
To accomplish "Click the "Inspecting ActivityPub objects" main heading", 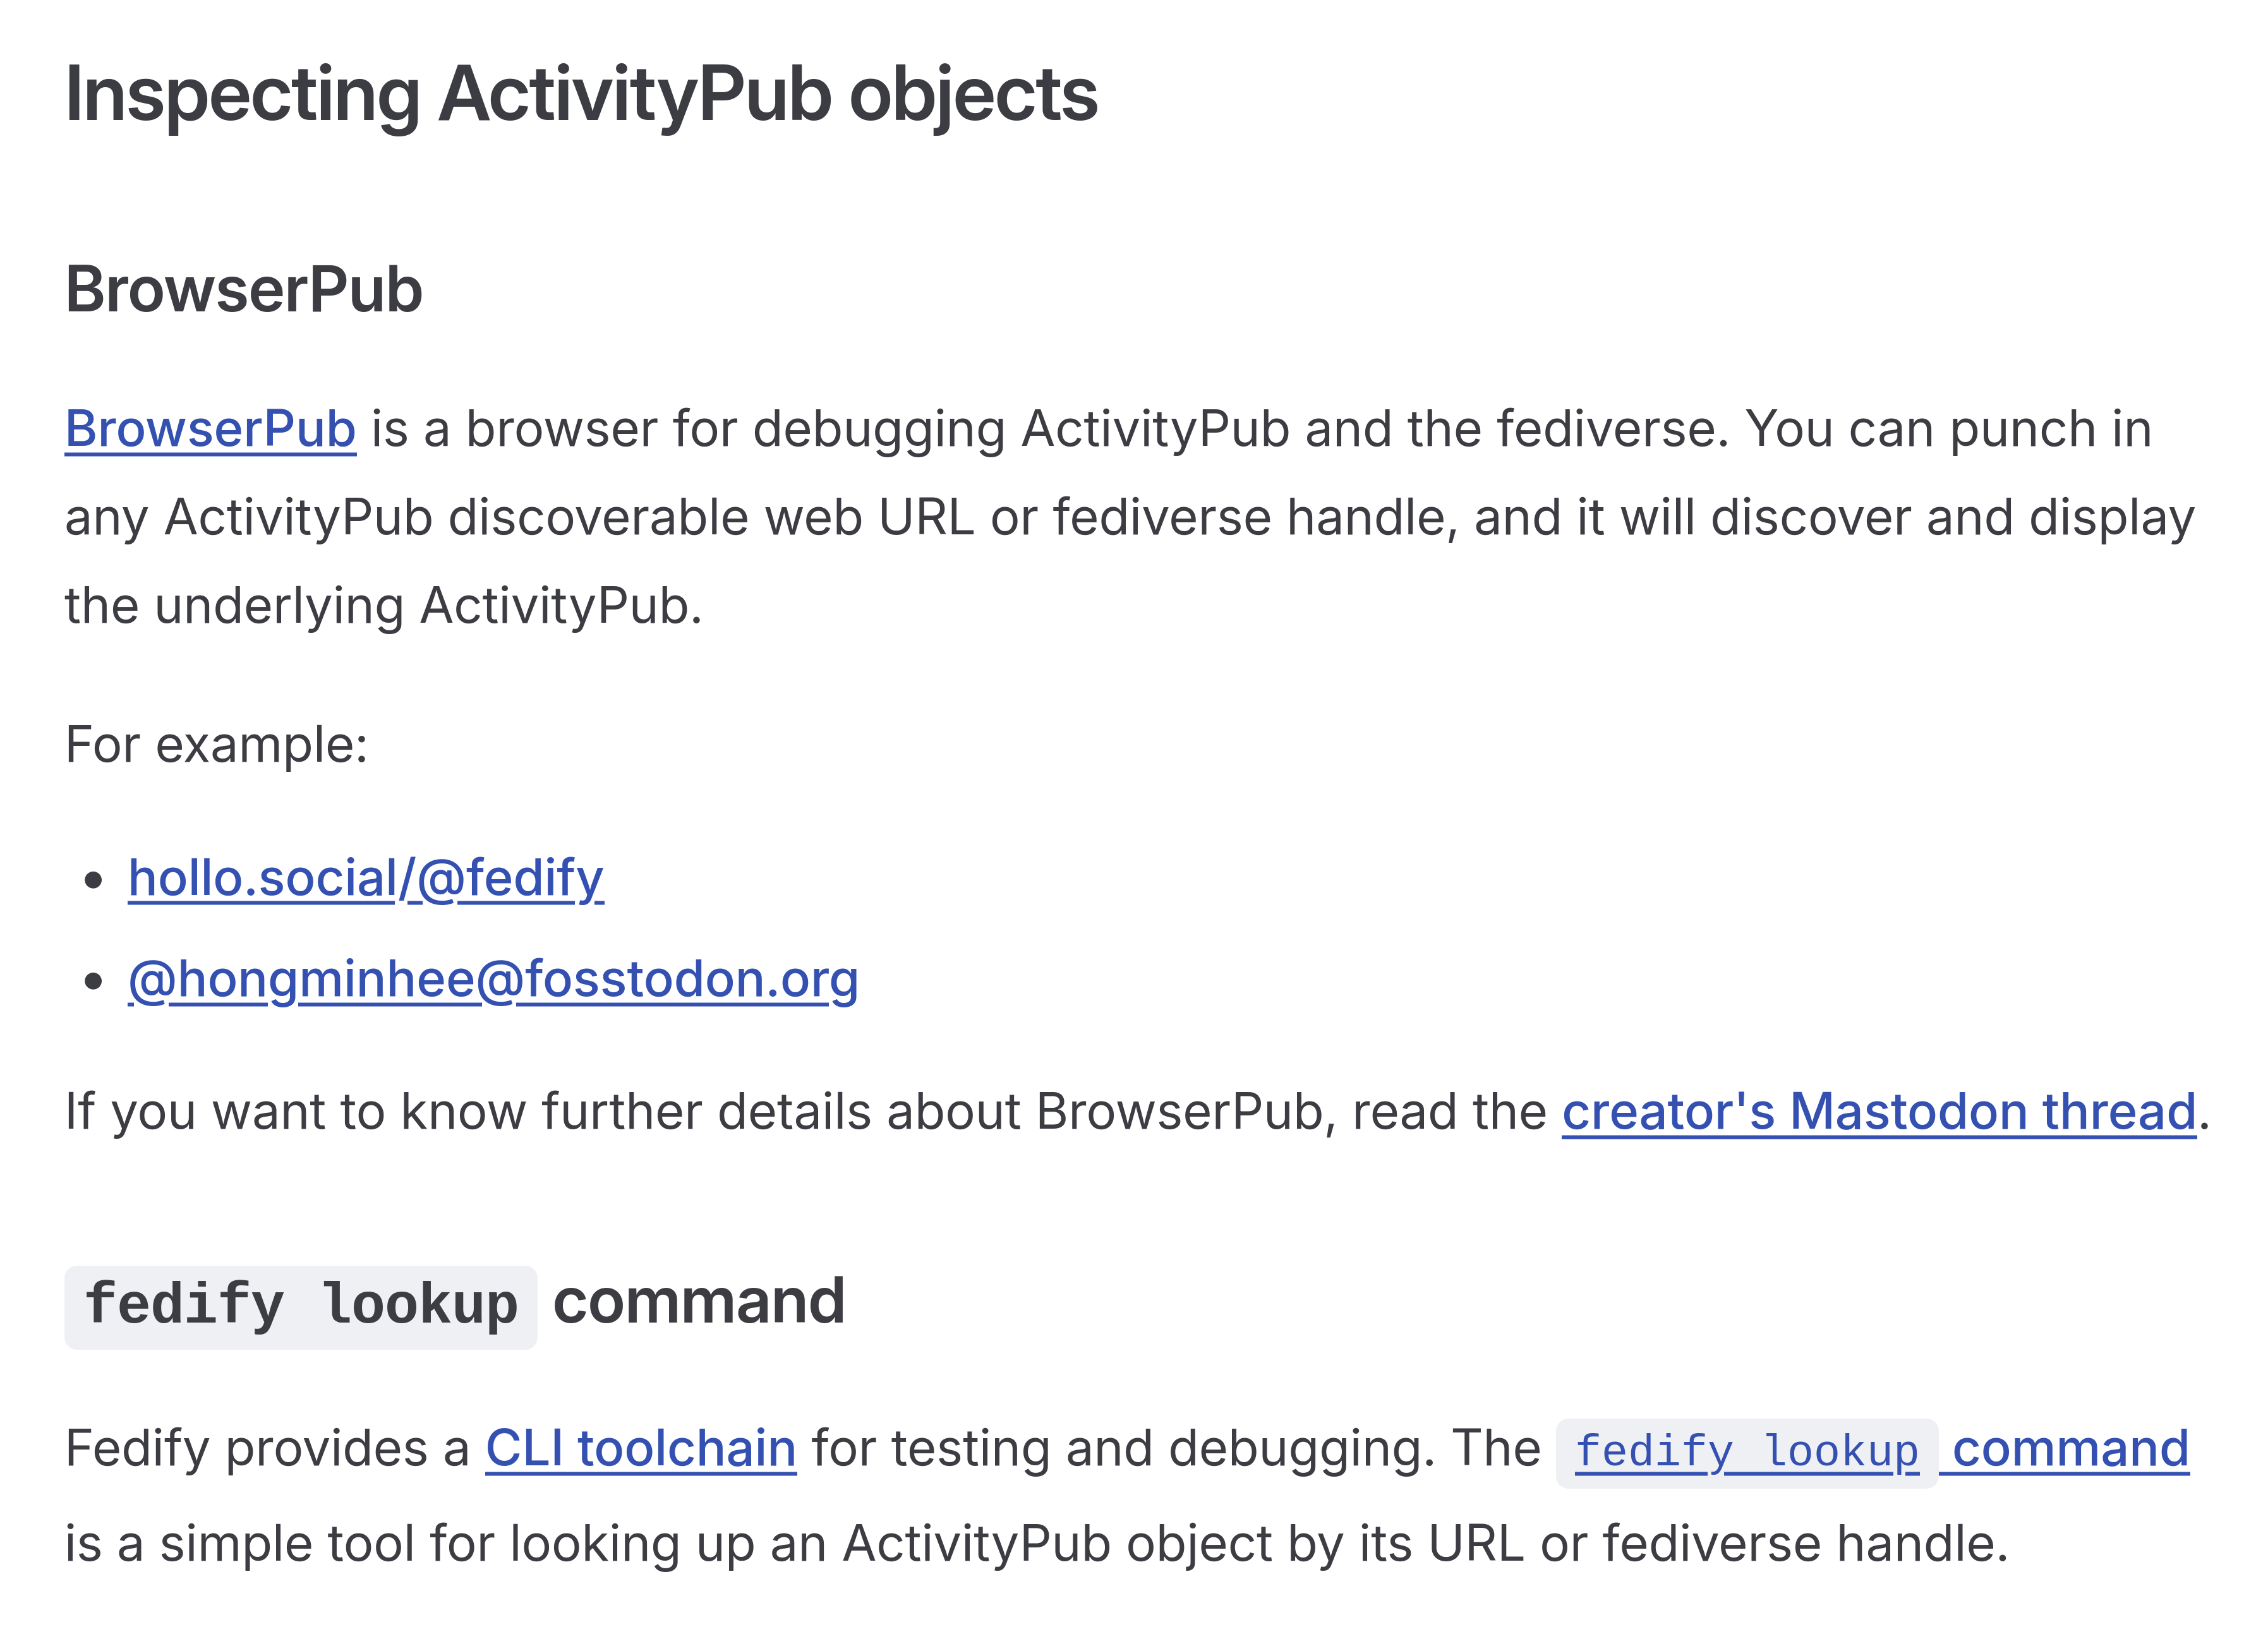I will point(581,95).
